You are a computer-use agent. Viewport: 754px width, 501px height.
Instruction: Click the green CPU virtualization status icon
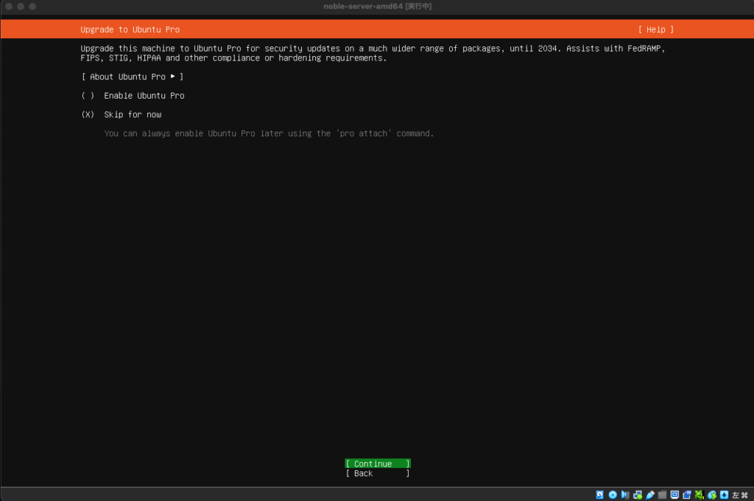tap(700, 495)
